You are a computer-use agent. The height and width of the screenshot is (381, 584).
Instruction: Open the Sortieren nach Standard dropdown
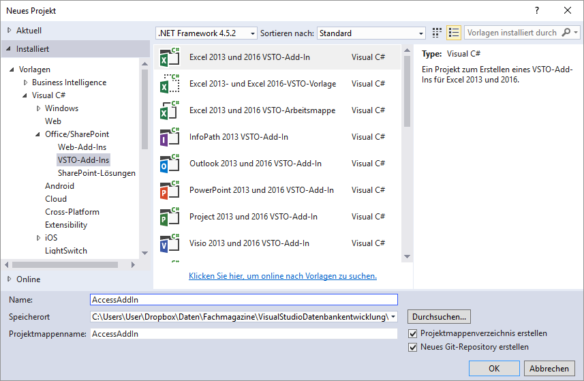[x=421, y=33]
